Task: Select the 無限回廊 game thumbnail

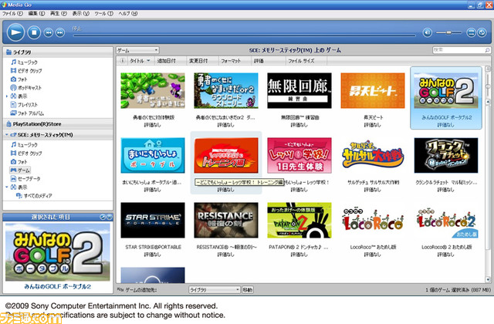Action: [299, 91]
